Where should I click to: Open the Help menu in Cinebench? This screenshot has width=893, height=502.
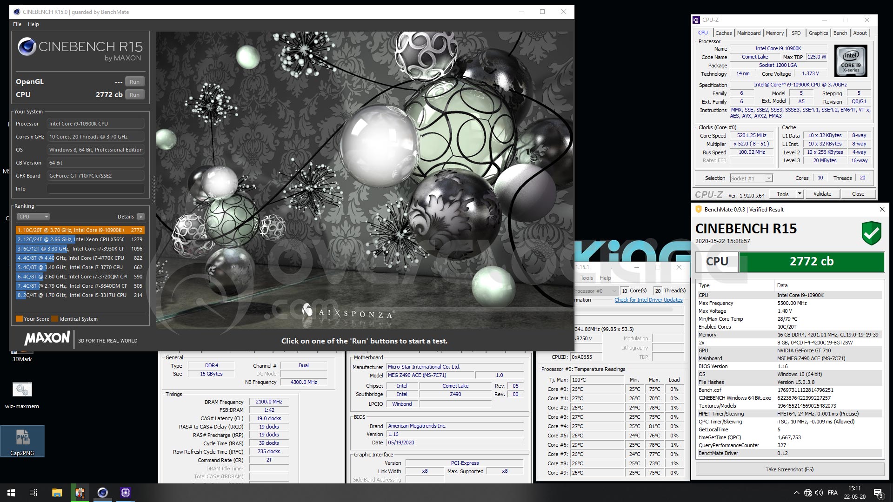pyautogui.click(x=33, y=24)
